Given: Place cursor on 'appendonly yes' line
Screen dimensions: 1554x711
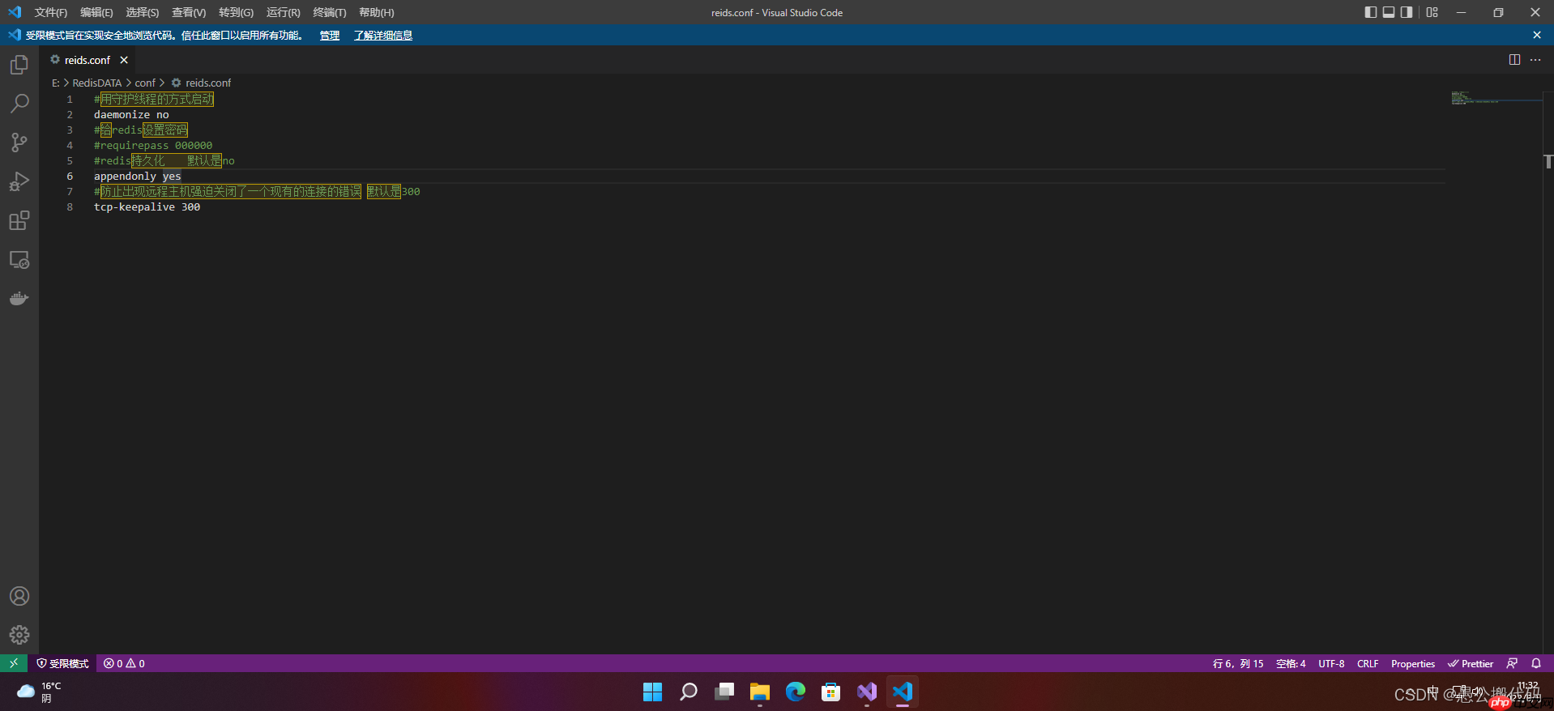Looking at the screenshot, I should pos(138,176).
